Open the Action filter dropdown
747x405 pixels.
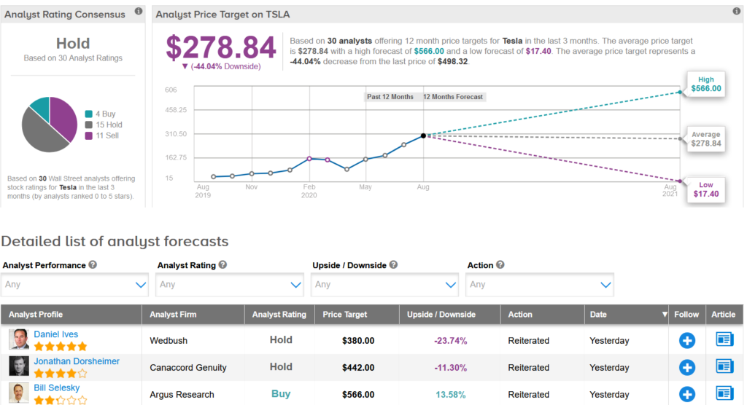pyautogui.click(x=540, y=285)
